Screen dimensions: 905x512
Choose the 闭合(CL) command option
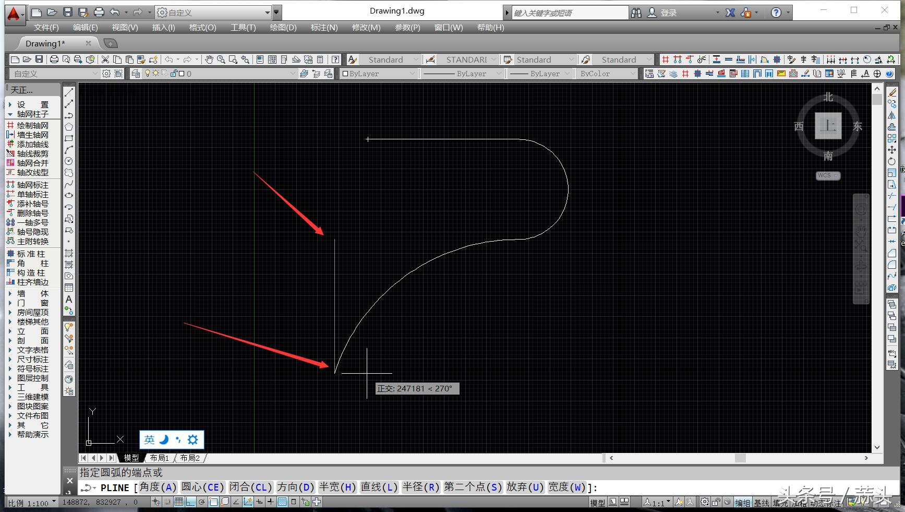[250, 487]
